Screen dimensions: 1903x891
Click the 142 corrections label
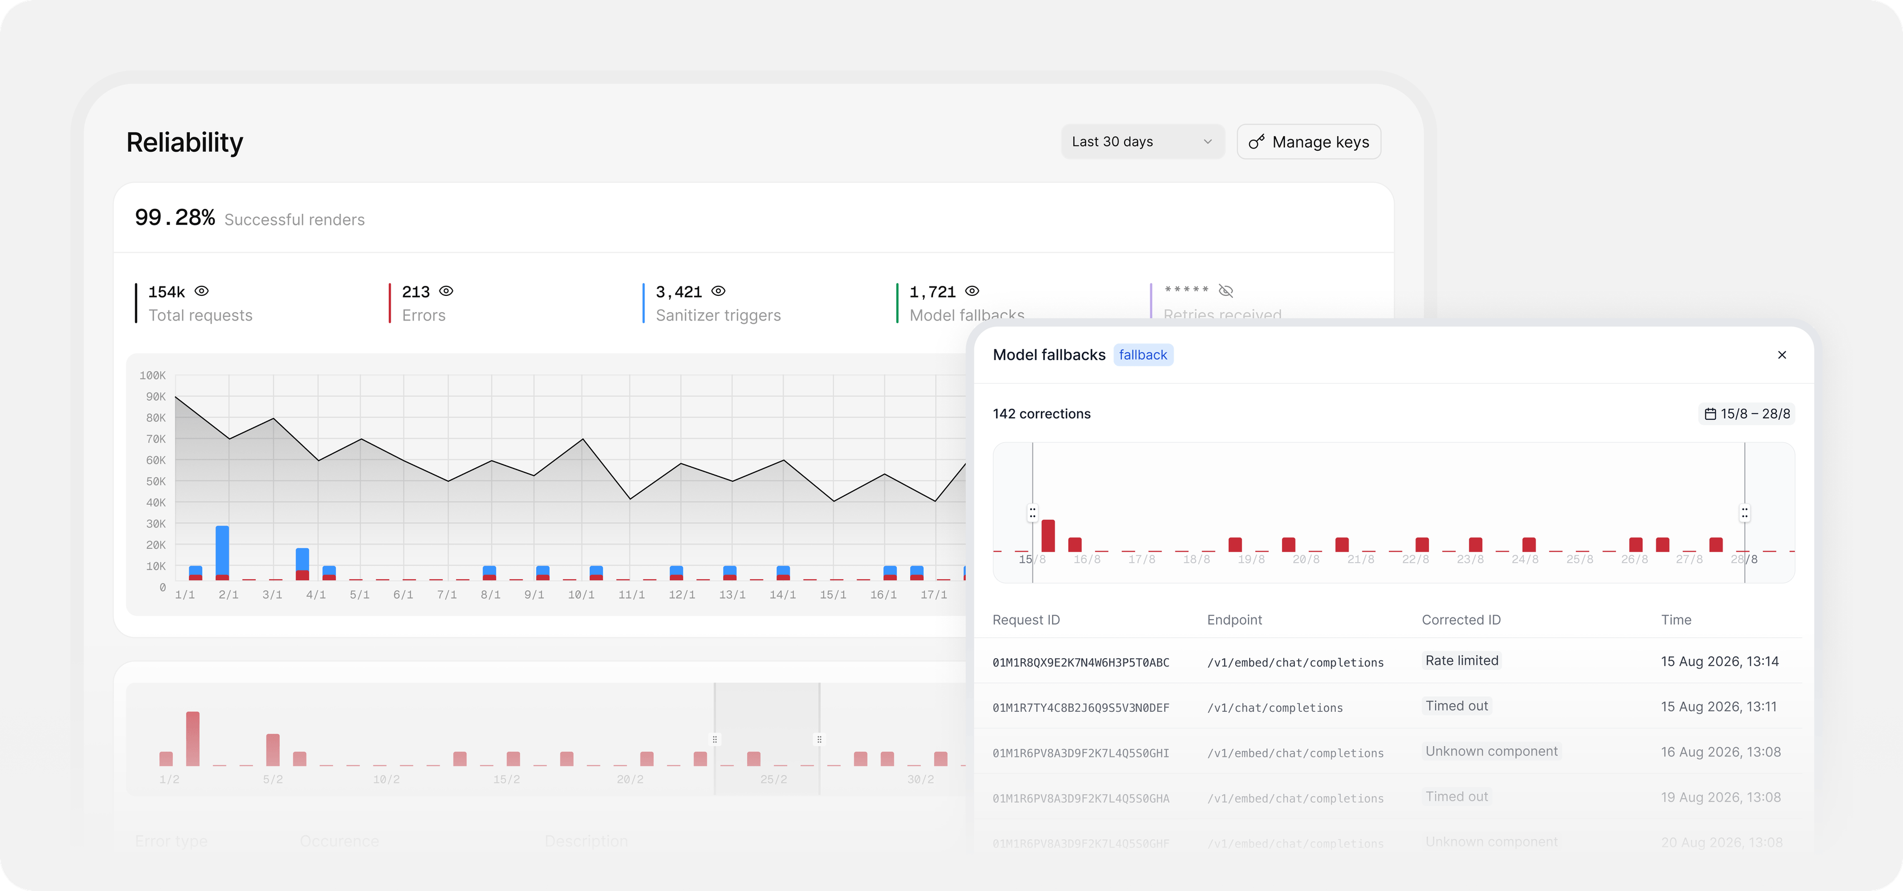tap(1041, 414)
